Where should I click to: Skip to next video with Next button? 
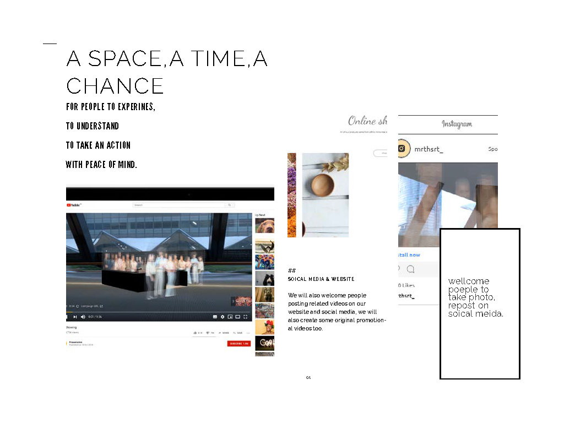75,317
